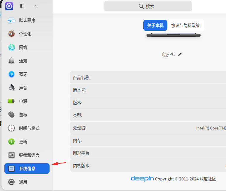Select 系统信息 in sidebar
The width and height of the screenshot is (226, 191).
click(x=27, y=168)
